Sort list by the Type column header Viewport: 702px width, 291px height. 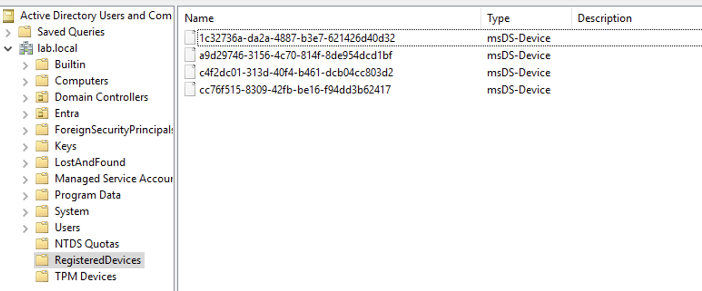click(x=527, y=19)
